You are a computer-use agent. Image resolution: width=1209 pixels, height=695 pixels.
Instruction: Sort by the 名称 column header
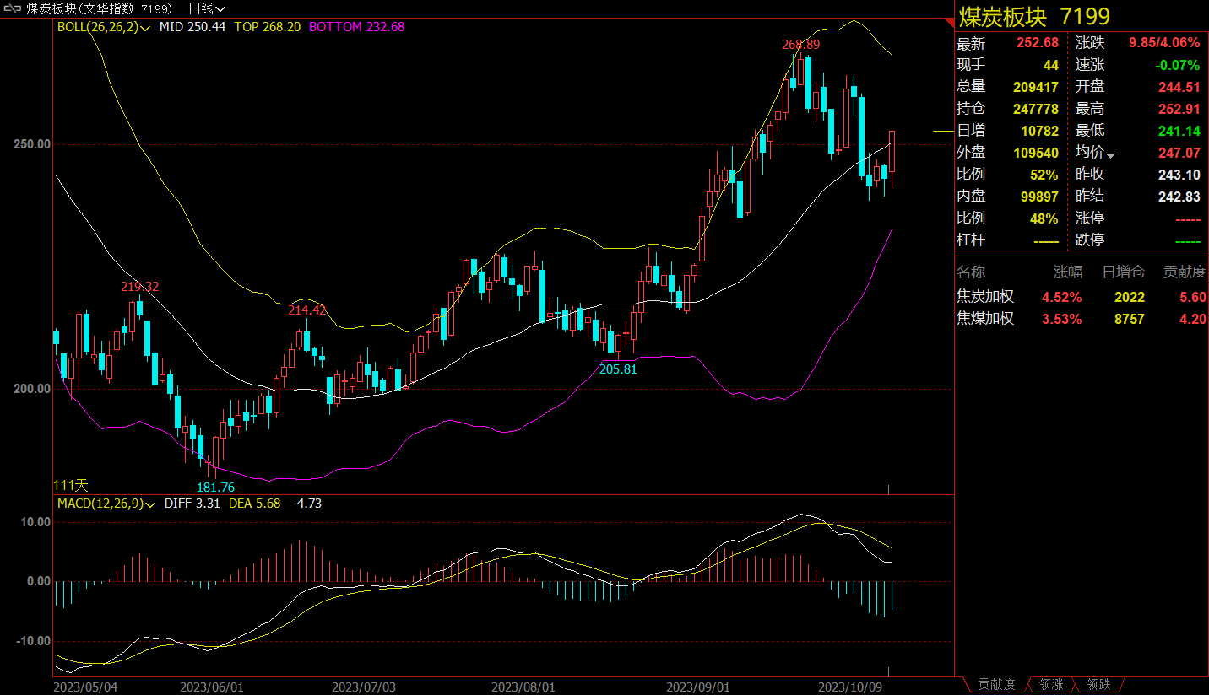(970, 272)
